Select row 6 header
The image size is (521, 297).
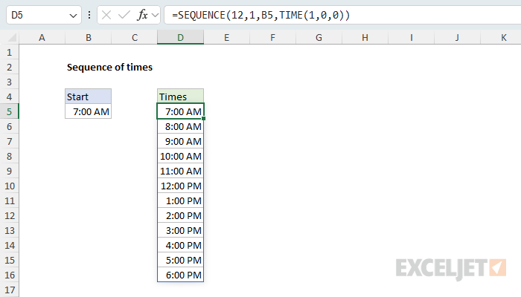tap(9, 127)
